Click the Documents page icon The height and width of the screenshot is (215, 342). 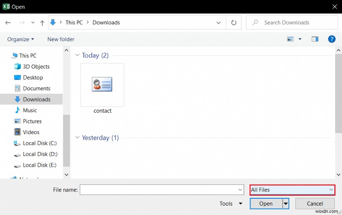[18, 88]
